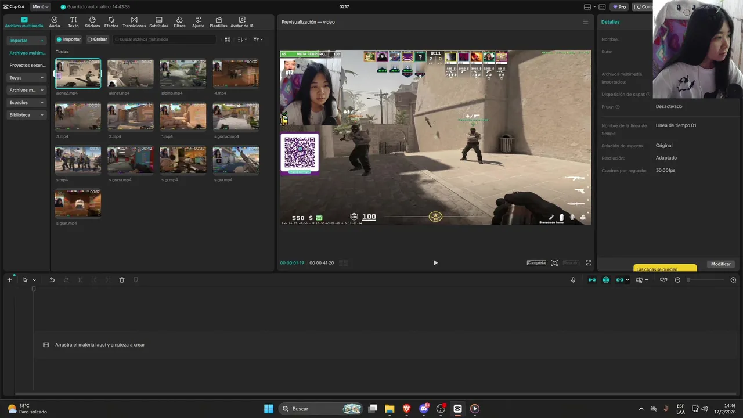This screenshot has width=743, height=418.
Task: Open the preview axis dropdown arrow
Action: tap(647, 280)
